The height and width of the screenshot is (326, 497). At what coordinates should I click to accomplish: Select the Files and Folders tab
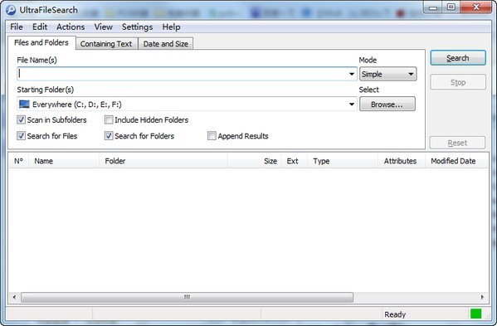click(x=41, y=42)
